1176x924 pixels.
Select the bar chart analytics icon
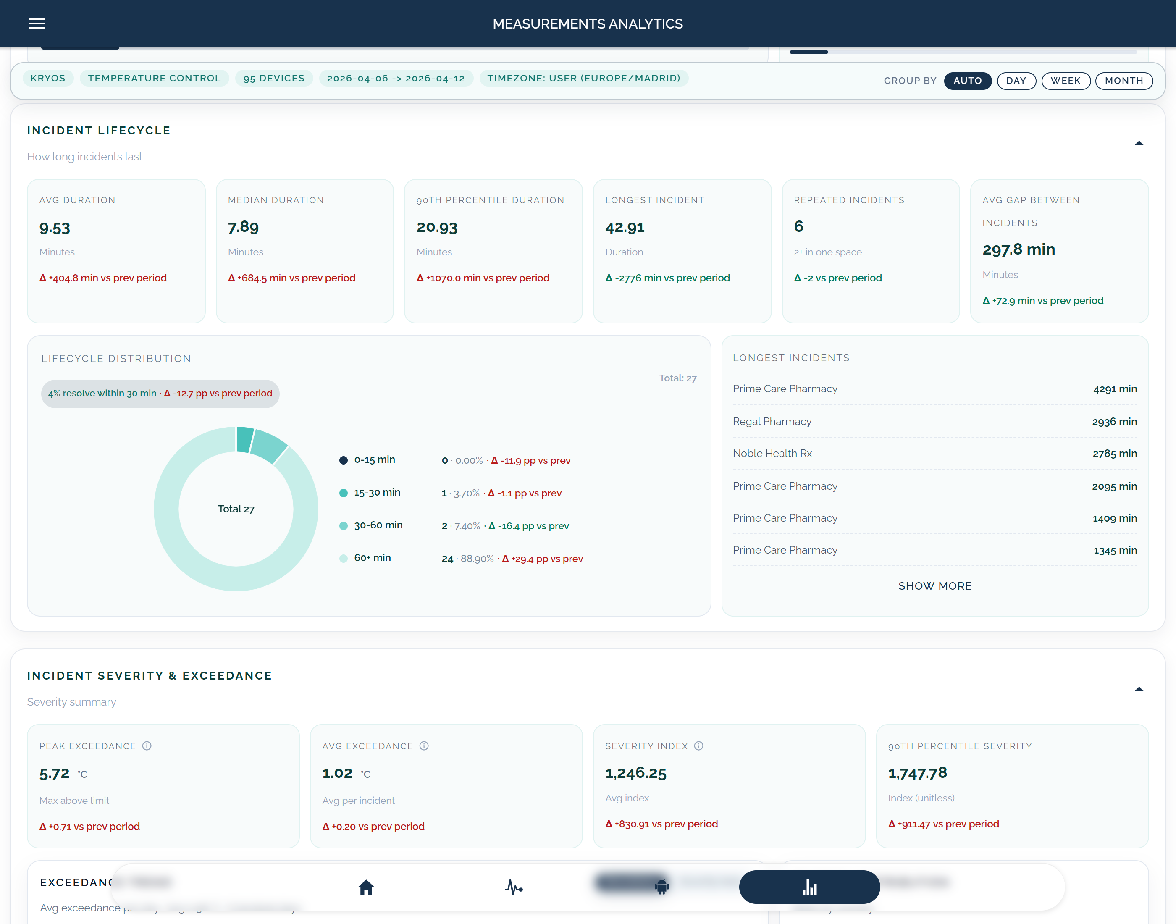pyautogui.click(x=809, y=887)
